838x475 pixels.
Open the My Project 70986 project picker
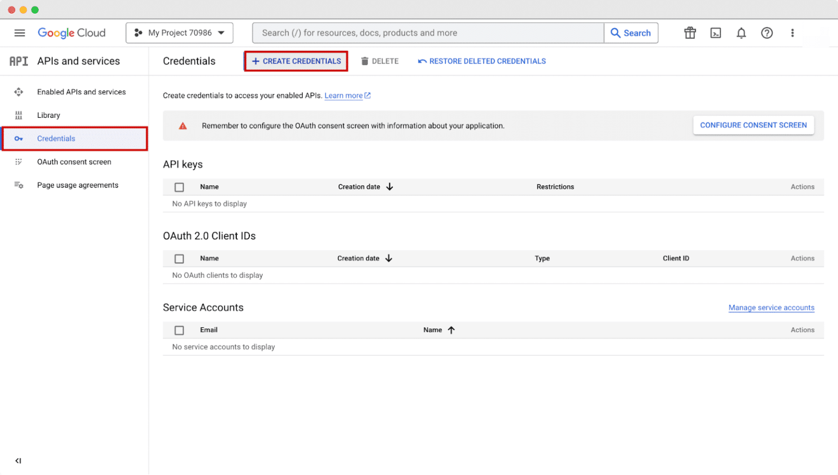179,33
